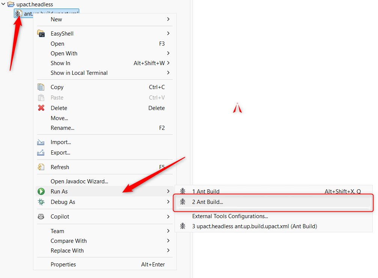The width and height of the screenshot is (378, 278).
Task: Click the green Run As play icon
Action: click(41, 192)
